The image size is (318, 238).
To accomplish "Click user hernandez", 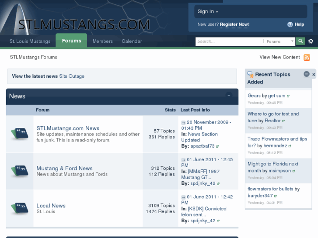I will point(276,145).
